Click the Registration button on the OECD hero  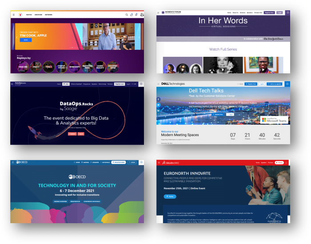(75, 201)
